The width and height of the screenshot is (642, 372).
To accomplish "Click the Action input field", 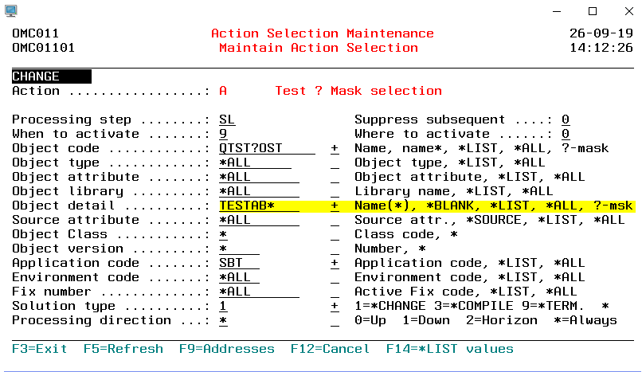I will click(x=223, y=91).
